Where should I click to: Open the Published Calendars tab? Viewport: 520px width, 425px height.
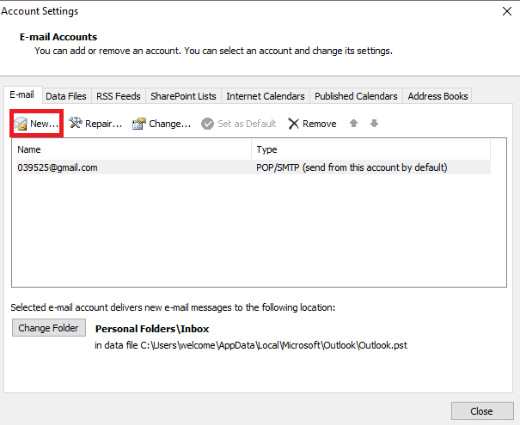356,96
